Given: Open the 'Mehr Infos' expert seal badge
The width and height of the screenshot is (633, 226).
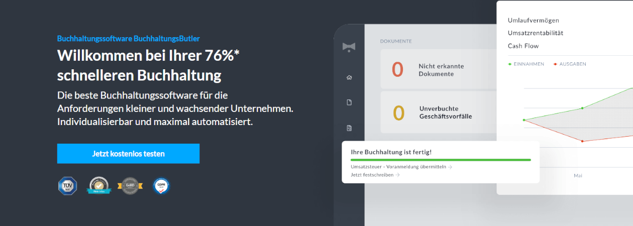Looking at the screenshot, I should [98, 185].
